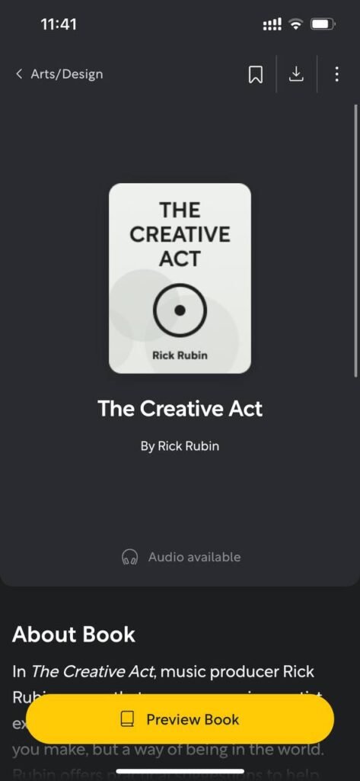This screenshot has width=360, height=781.
Task: Go back using the left chevron arrow
Action: (x=19, y=74)
